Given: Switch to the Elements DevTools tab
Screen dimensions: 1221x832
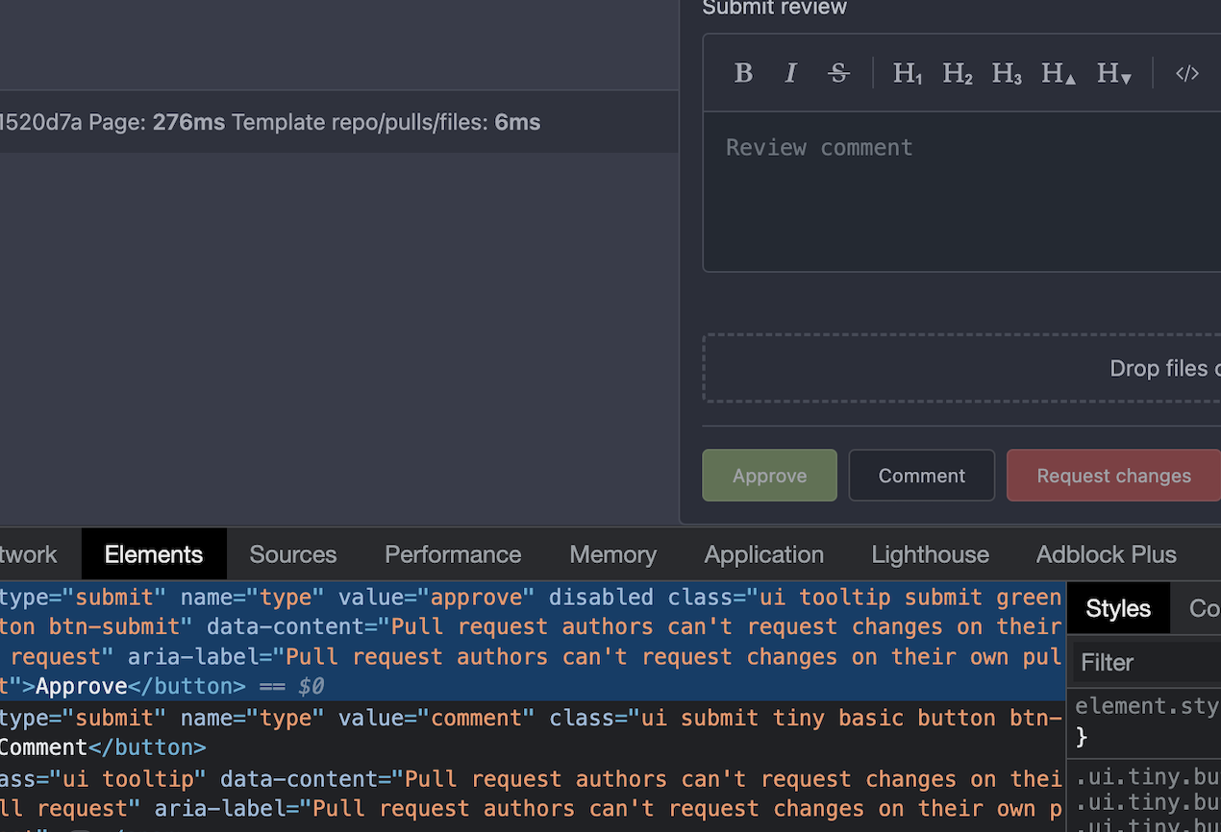Looking at the screenshot, I should [154, 554].
